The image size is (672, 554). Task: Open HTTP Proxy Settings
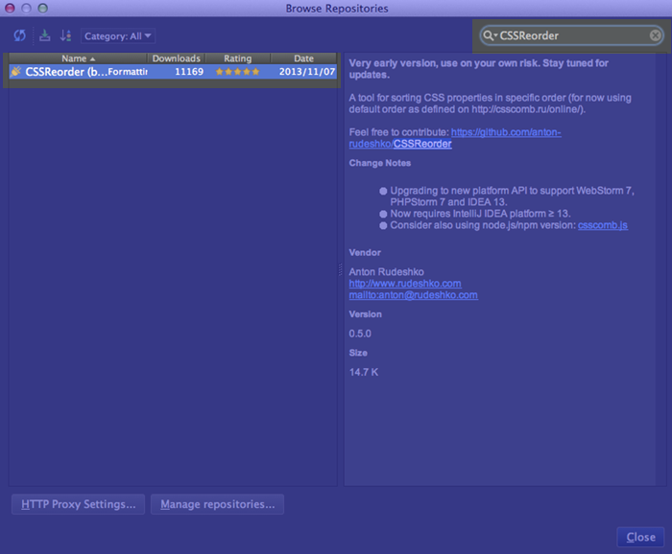(x=78, y=504)
